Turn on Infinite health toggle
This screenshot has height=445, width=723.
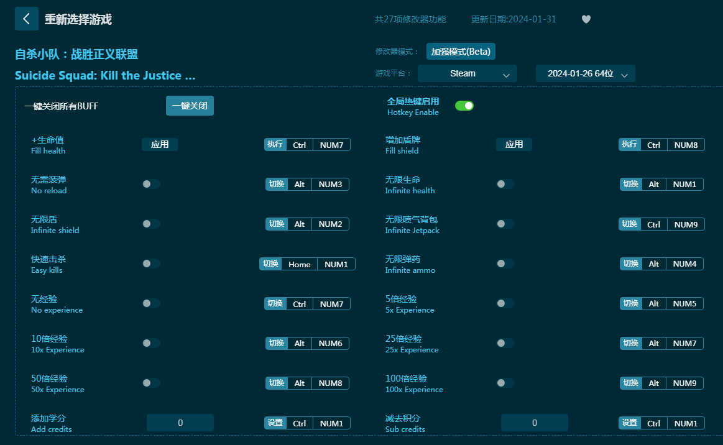click(505, 184)
